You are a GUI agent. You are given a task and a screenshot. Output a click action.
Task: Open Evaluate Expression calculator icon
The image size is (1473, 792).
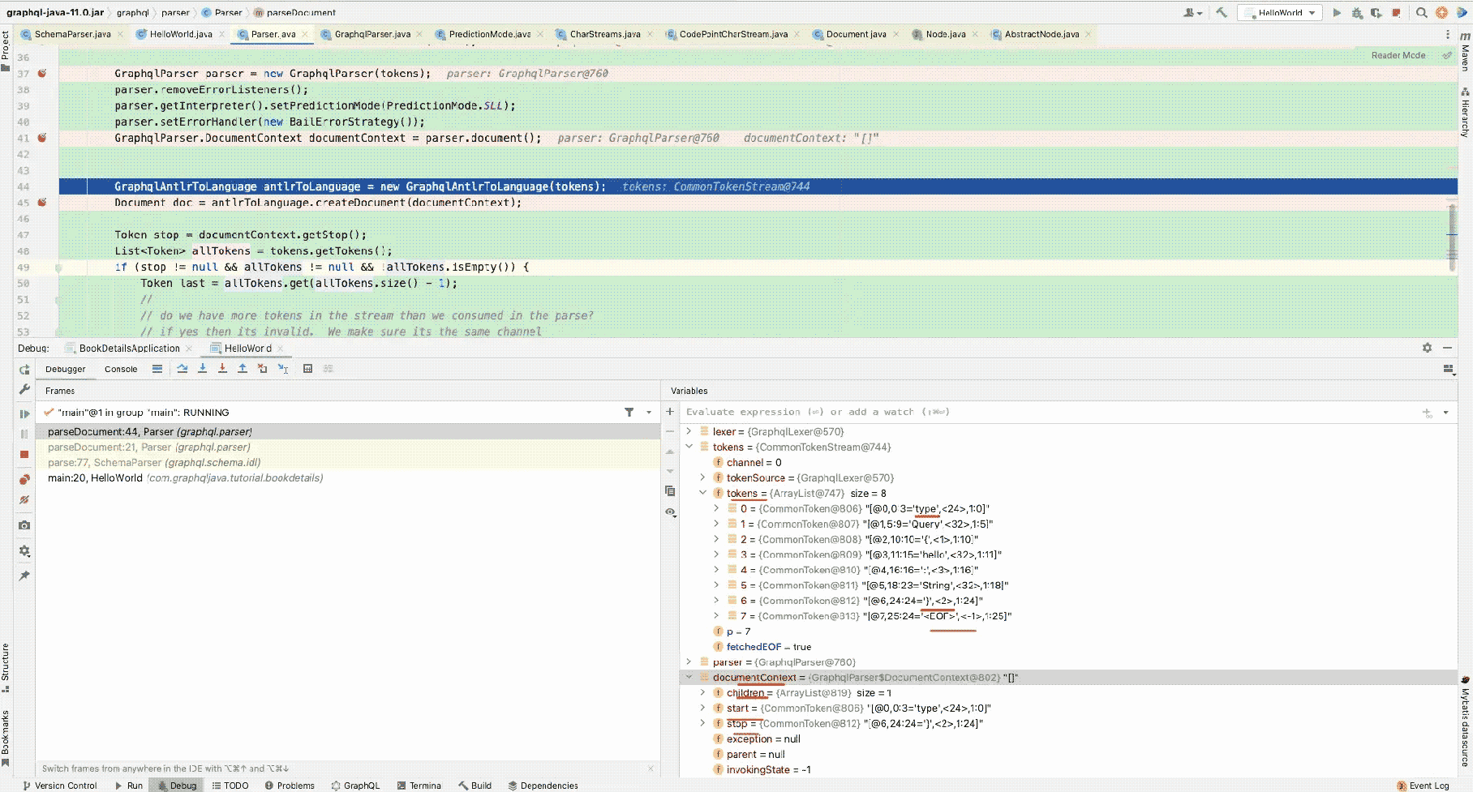coord(307,369)
